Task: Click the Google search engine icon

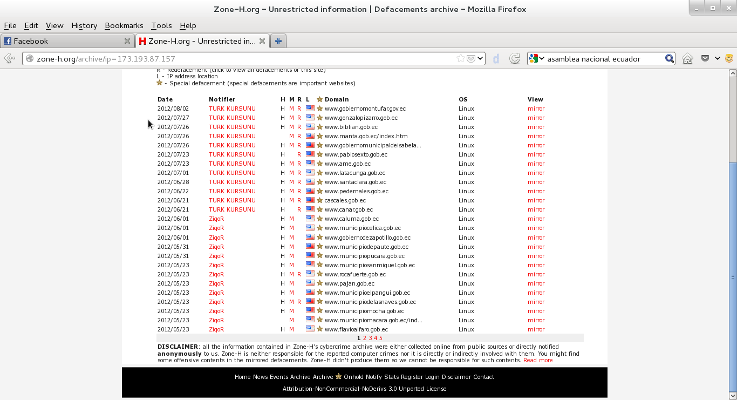Action: pyautogui.click(x=534, y=58)
